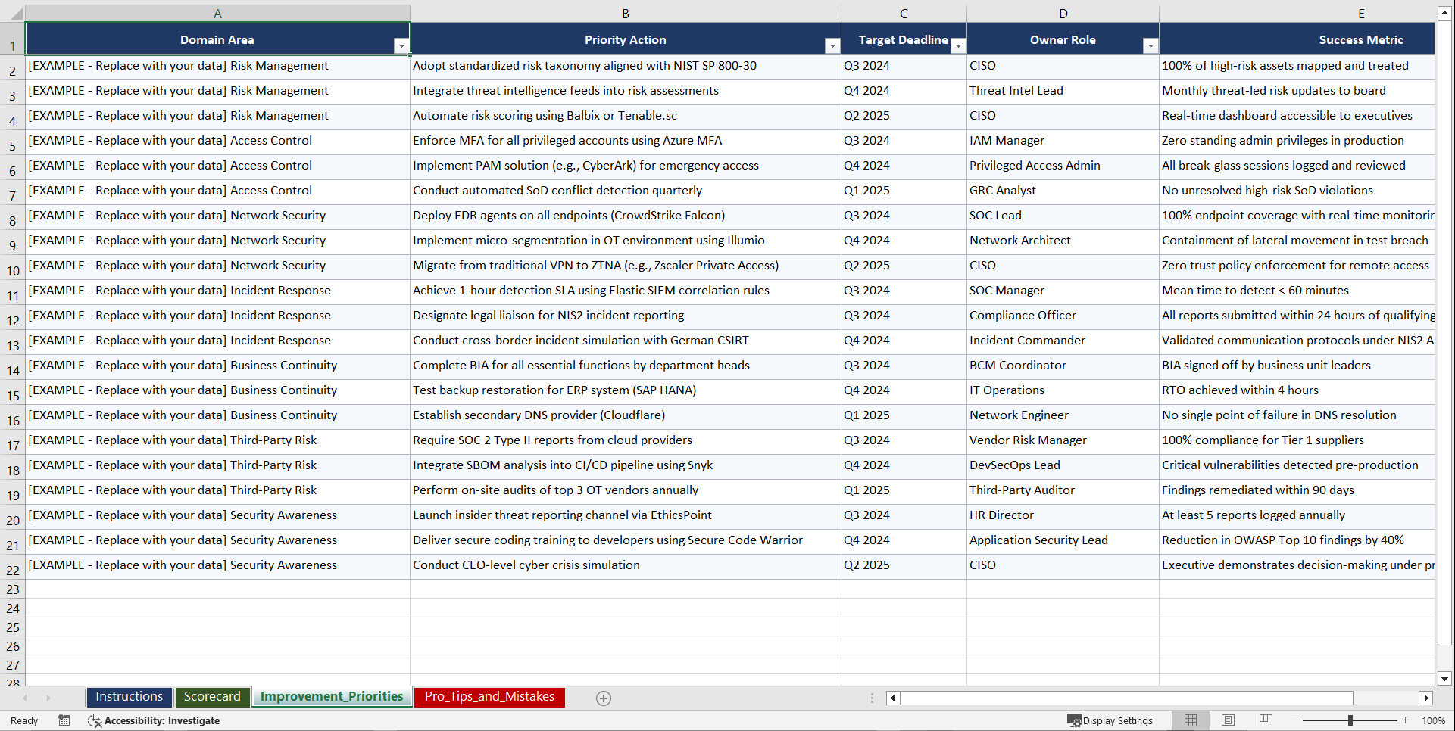The height and width of the screenshot is (731, 1455).
Task: Open the Target Deadline filter dropdown
Action: tap(958, 46)
